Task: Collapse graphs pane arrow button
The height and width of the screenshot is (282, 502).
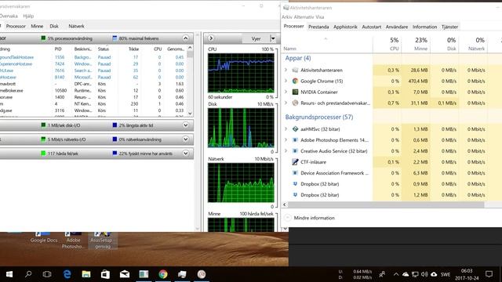Action: (211, 38)
